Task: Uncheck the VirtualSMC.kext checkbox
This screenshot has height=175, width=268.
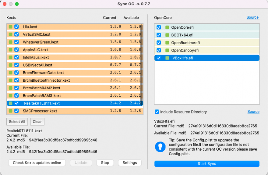Action: click(16, 34)
